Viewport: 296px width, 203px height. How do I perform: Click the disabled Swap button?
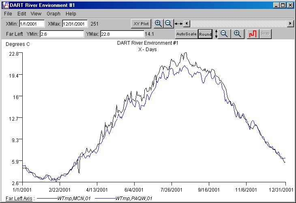(x=265, y=34)
